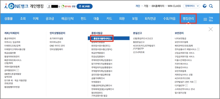Click the session timer clock icon
Screen dimensions: 220x99
[x=63, y=6]
